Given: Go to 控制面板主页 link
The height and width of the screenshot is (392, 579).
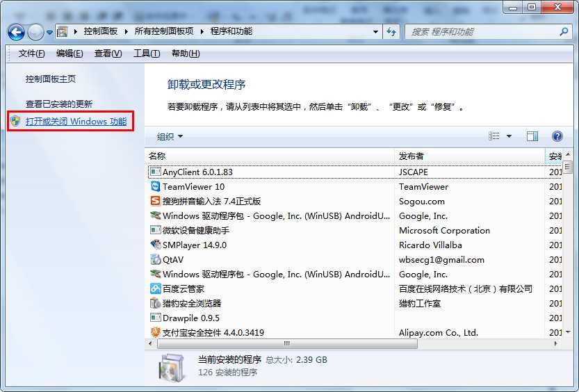Looking at the screenshot, I should pos(51,79).
